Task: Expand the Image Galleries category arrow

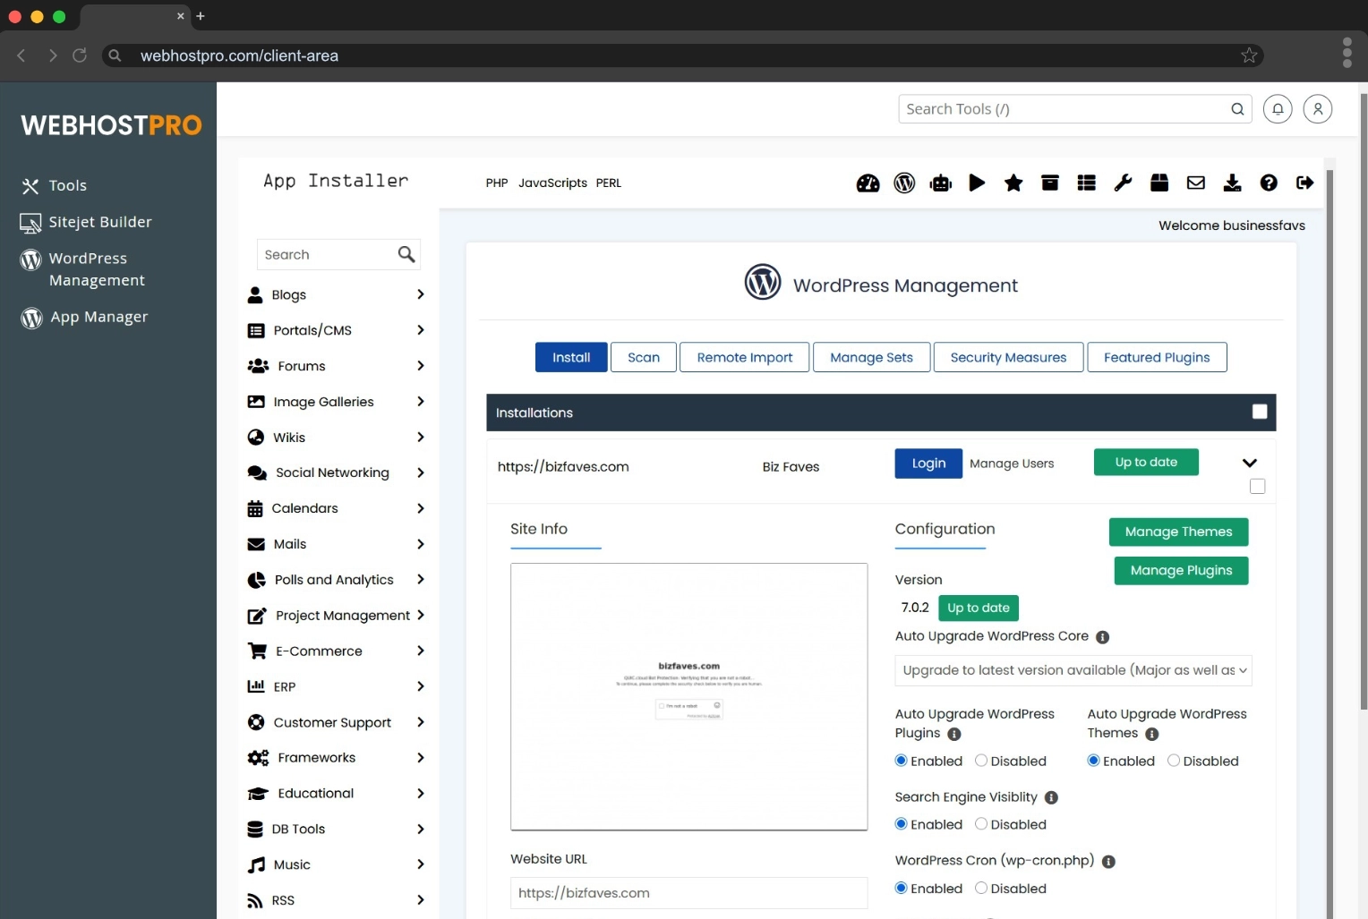Action: point(420,402)
